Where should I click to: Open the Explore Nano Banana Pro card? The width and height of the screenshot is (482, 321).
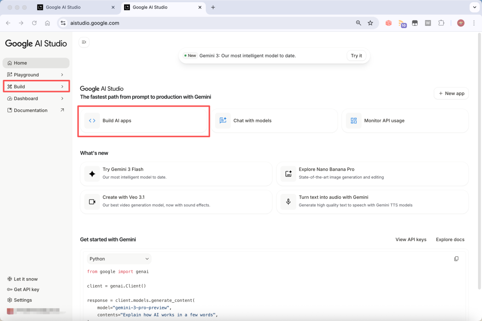click(373, 174)
